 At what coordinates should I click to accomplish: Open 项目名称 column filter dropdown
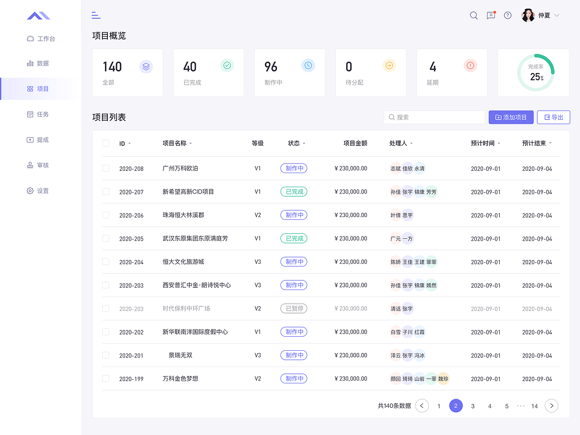tap(191, 143)
